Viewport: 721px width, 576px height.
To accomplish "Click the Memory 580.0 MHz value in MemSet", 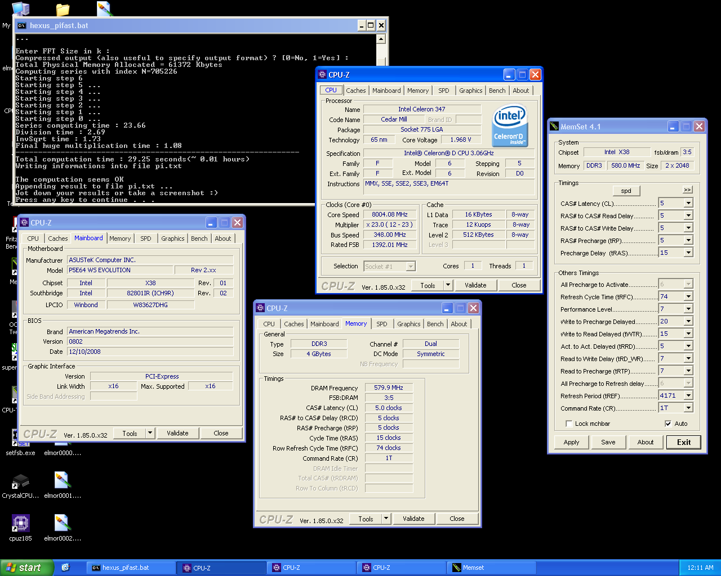I will point(626,165).
